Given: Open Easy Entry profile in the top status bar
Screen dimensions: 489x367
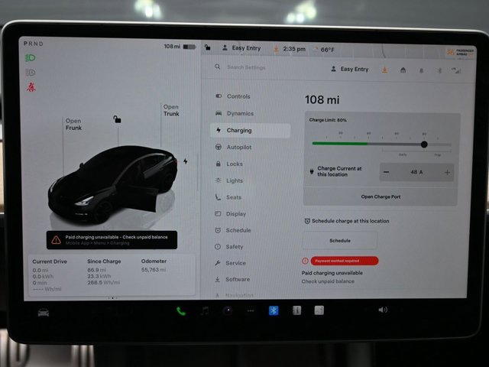Looking at the screenshot, I should click(x=241, y=48).
